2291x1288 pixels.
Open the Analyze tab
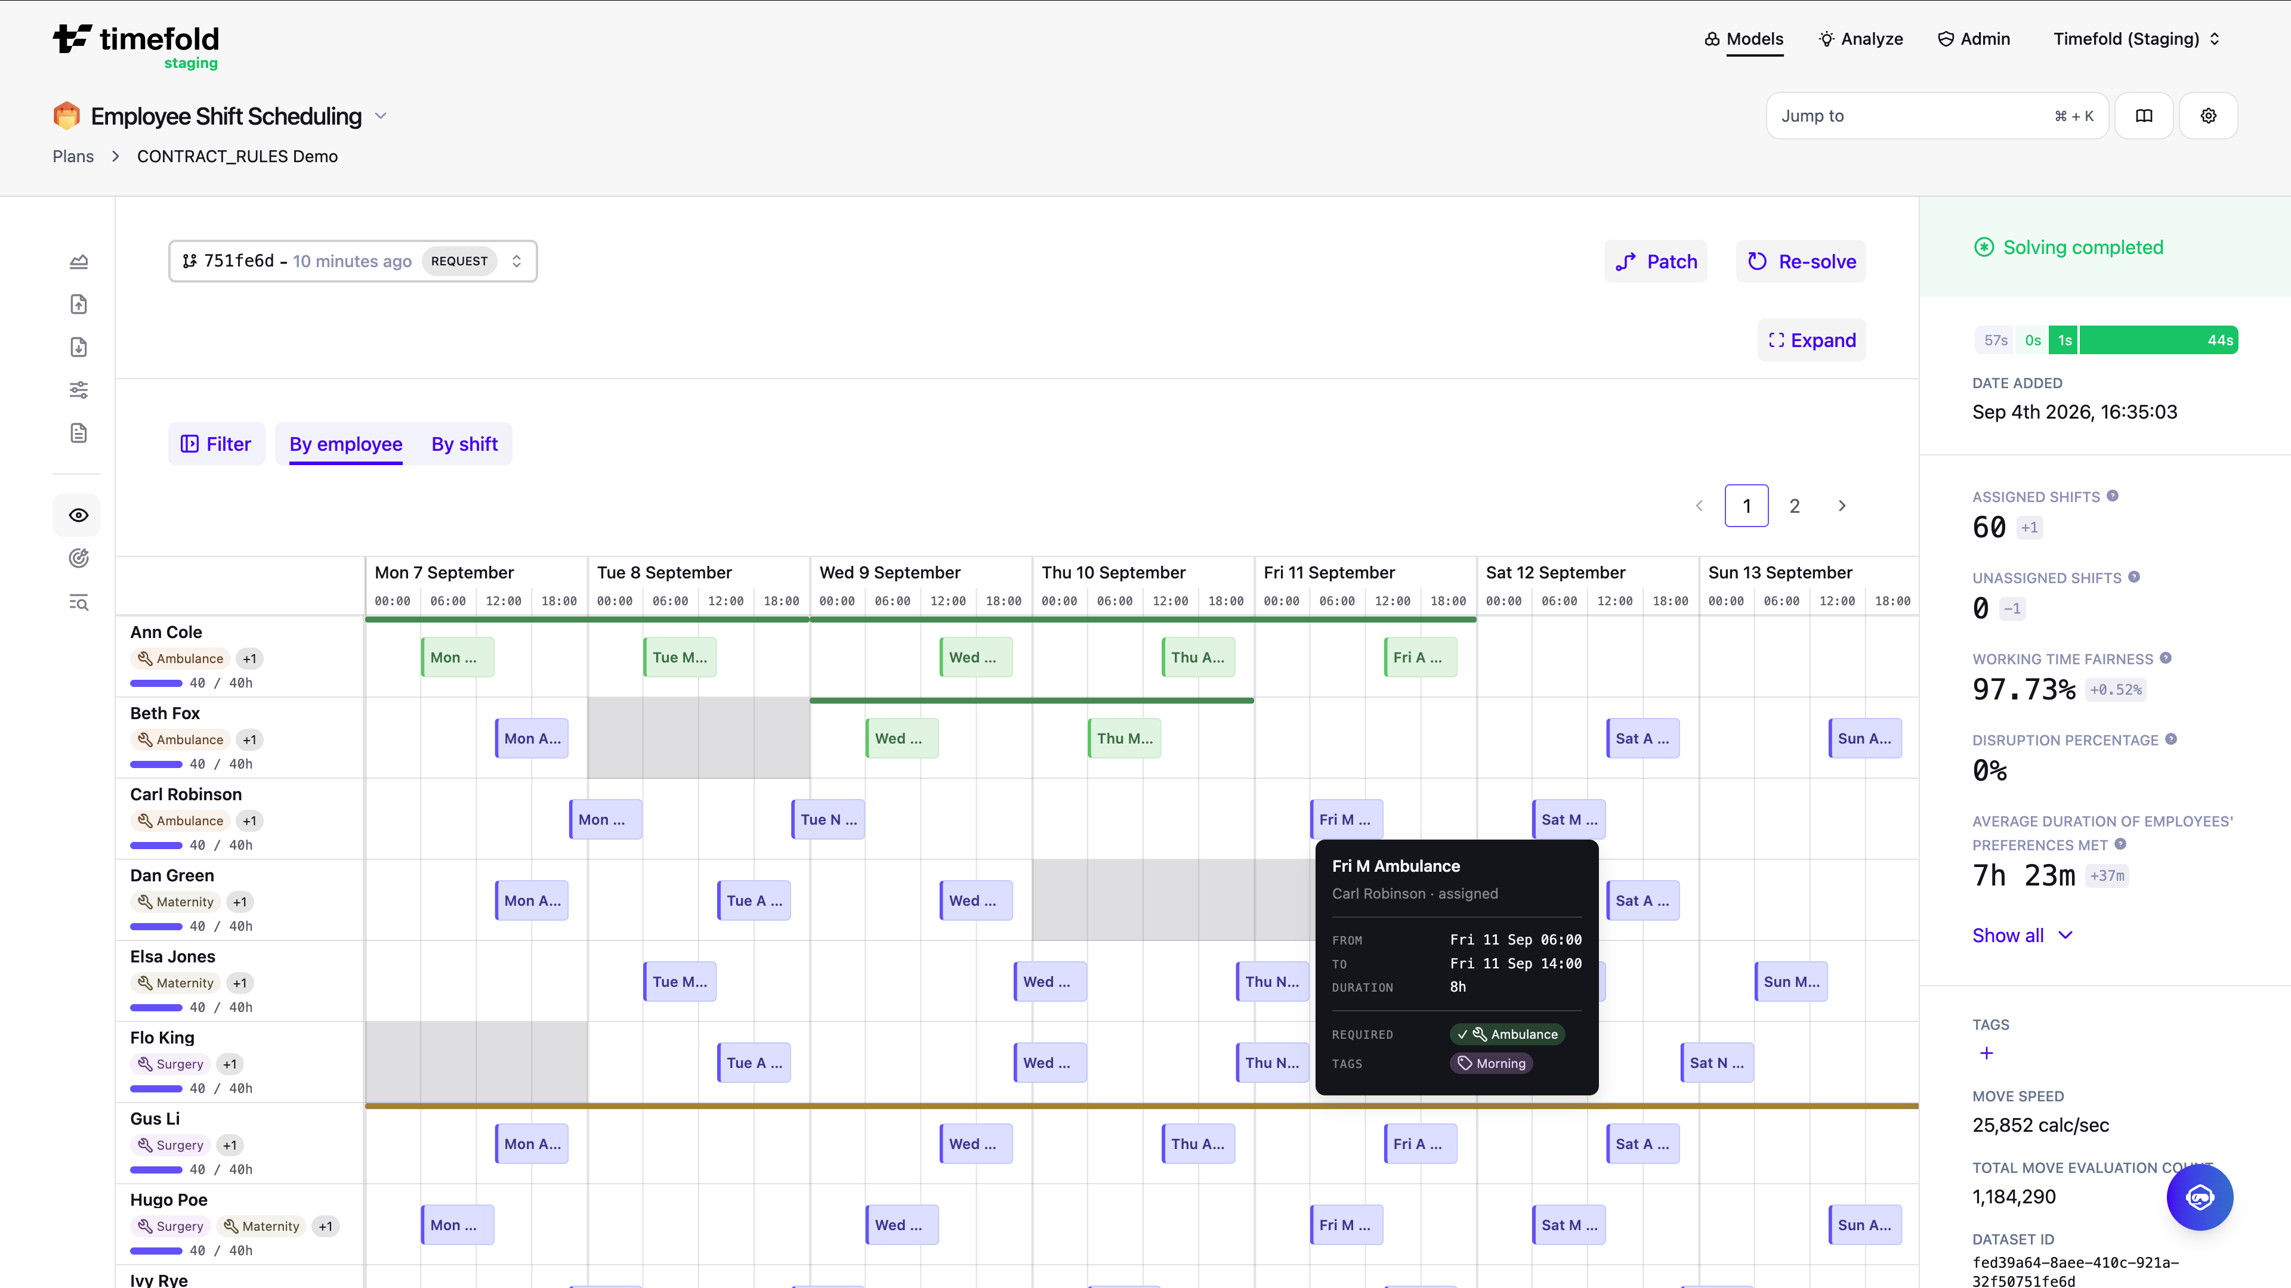(x=1861, y=39)
